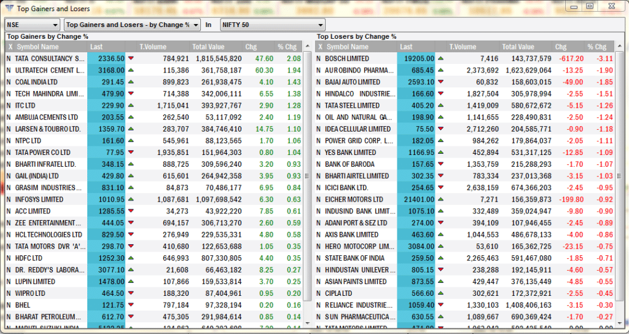Sort losers by % Chg column header
Viewport: 629px width, 334px height.
(x=596, y=47)
